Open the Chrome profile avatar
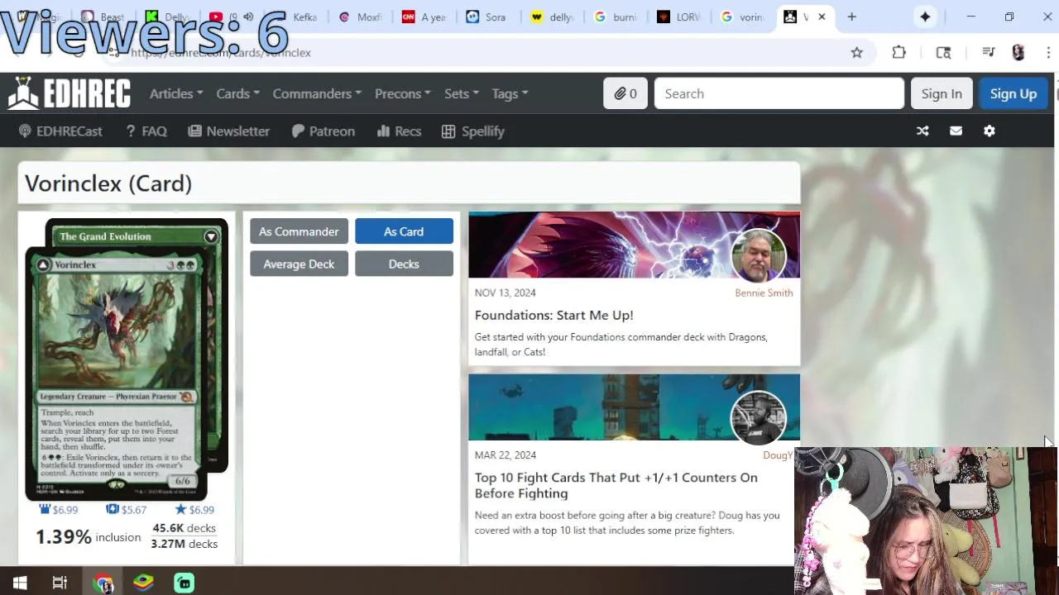The width and height of the screenshot is (1059, 595). point(1018,53)
